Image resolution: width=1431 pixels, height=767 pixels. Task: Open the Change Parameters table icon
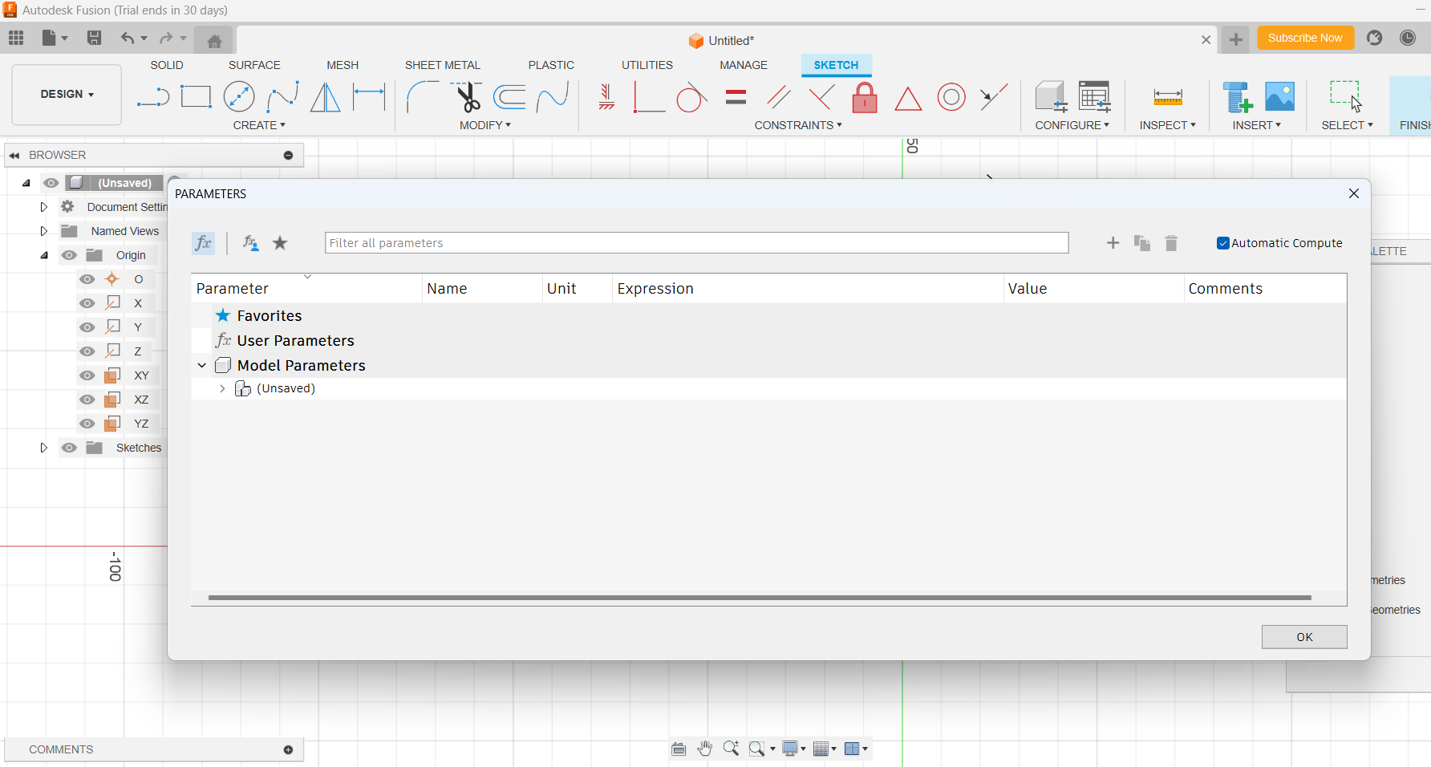tap(1094, 97)
